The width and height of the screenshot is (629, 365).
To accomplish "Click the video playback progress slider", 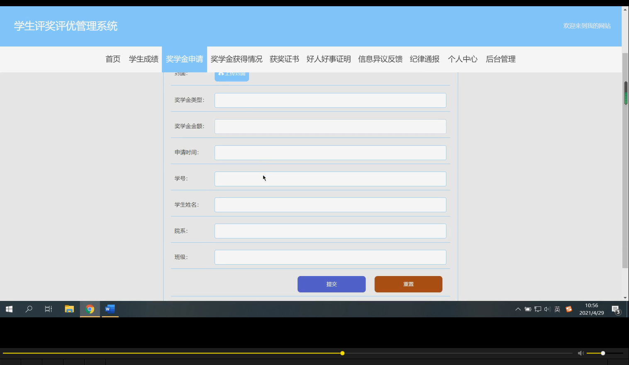I will click(x=342, y=353).
